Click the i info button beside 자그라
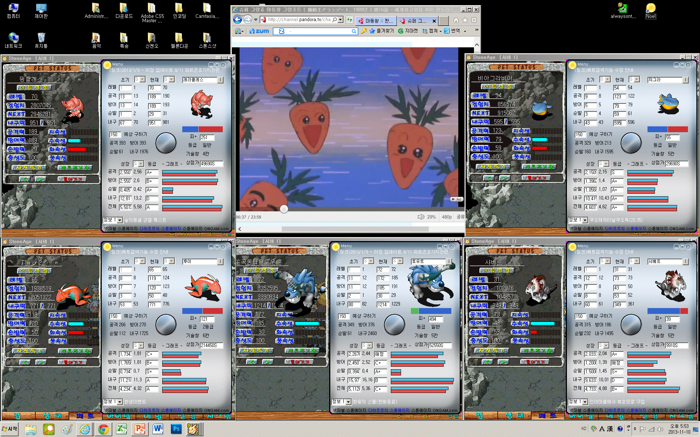 (685, 80)
